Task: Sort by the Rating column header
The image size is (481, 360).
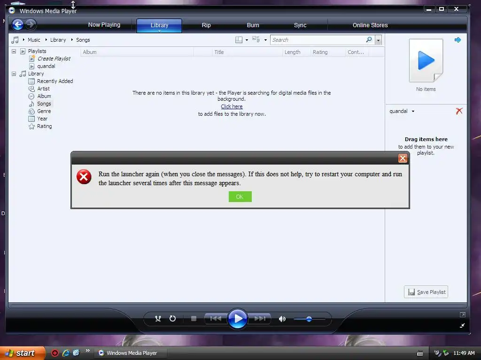Action: tap(328, 52)
